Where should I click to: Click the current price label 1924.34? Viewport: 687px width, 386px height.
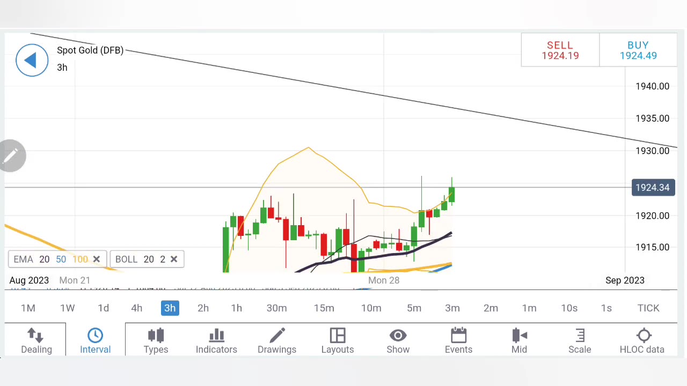pyautogui.click(x=653, y=188)
